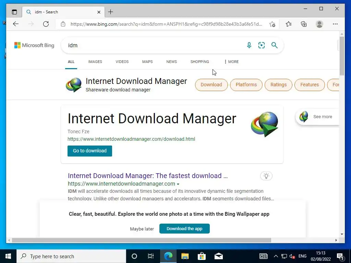351x263 pixels.
Task: Open Task View on the taskbar
Action: [151, 256]
